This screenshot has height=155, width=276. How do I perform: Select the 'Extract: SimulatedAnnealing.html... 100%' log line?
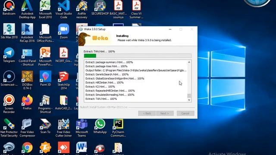(x=110, y=95)
